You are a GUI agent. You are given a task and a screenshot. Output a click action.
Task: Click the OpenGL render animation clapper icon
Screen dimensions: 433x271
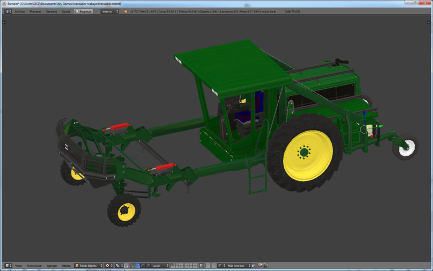(266, 266)
